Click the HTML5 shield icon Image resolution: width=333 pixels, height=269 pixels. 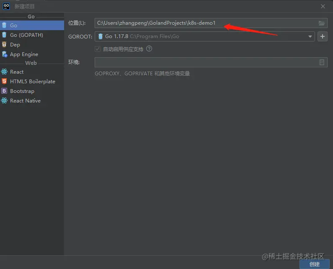coord(4,81)
